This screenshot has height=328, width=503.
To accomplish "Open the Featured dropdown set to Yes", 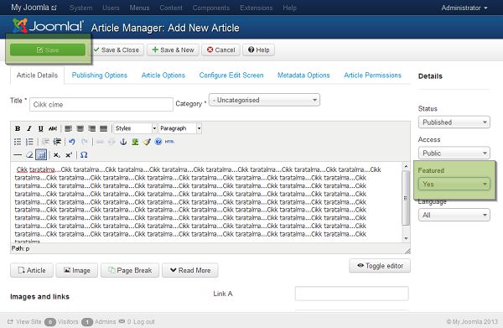I will [454, 184].
